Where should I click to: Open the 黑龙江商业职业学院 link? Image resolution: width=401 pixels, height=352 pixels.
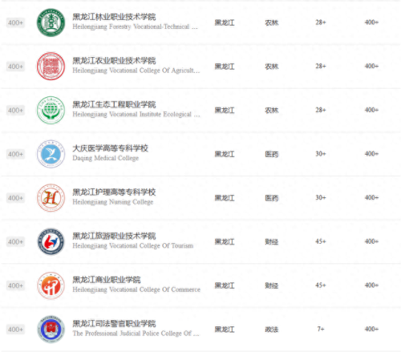tap(107, 280)
